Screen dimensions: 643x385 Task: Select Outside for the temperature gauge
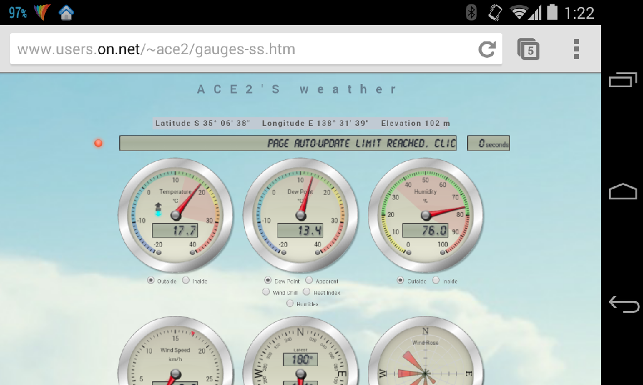151,280
